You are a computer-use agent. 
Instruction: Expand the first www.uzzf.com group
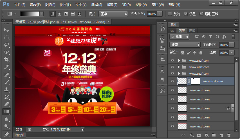click(x=179, y=61)
